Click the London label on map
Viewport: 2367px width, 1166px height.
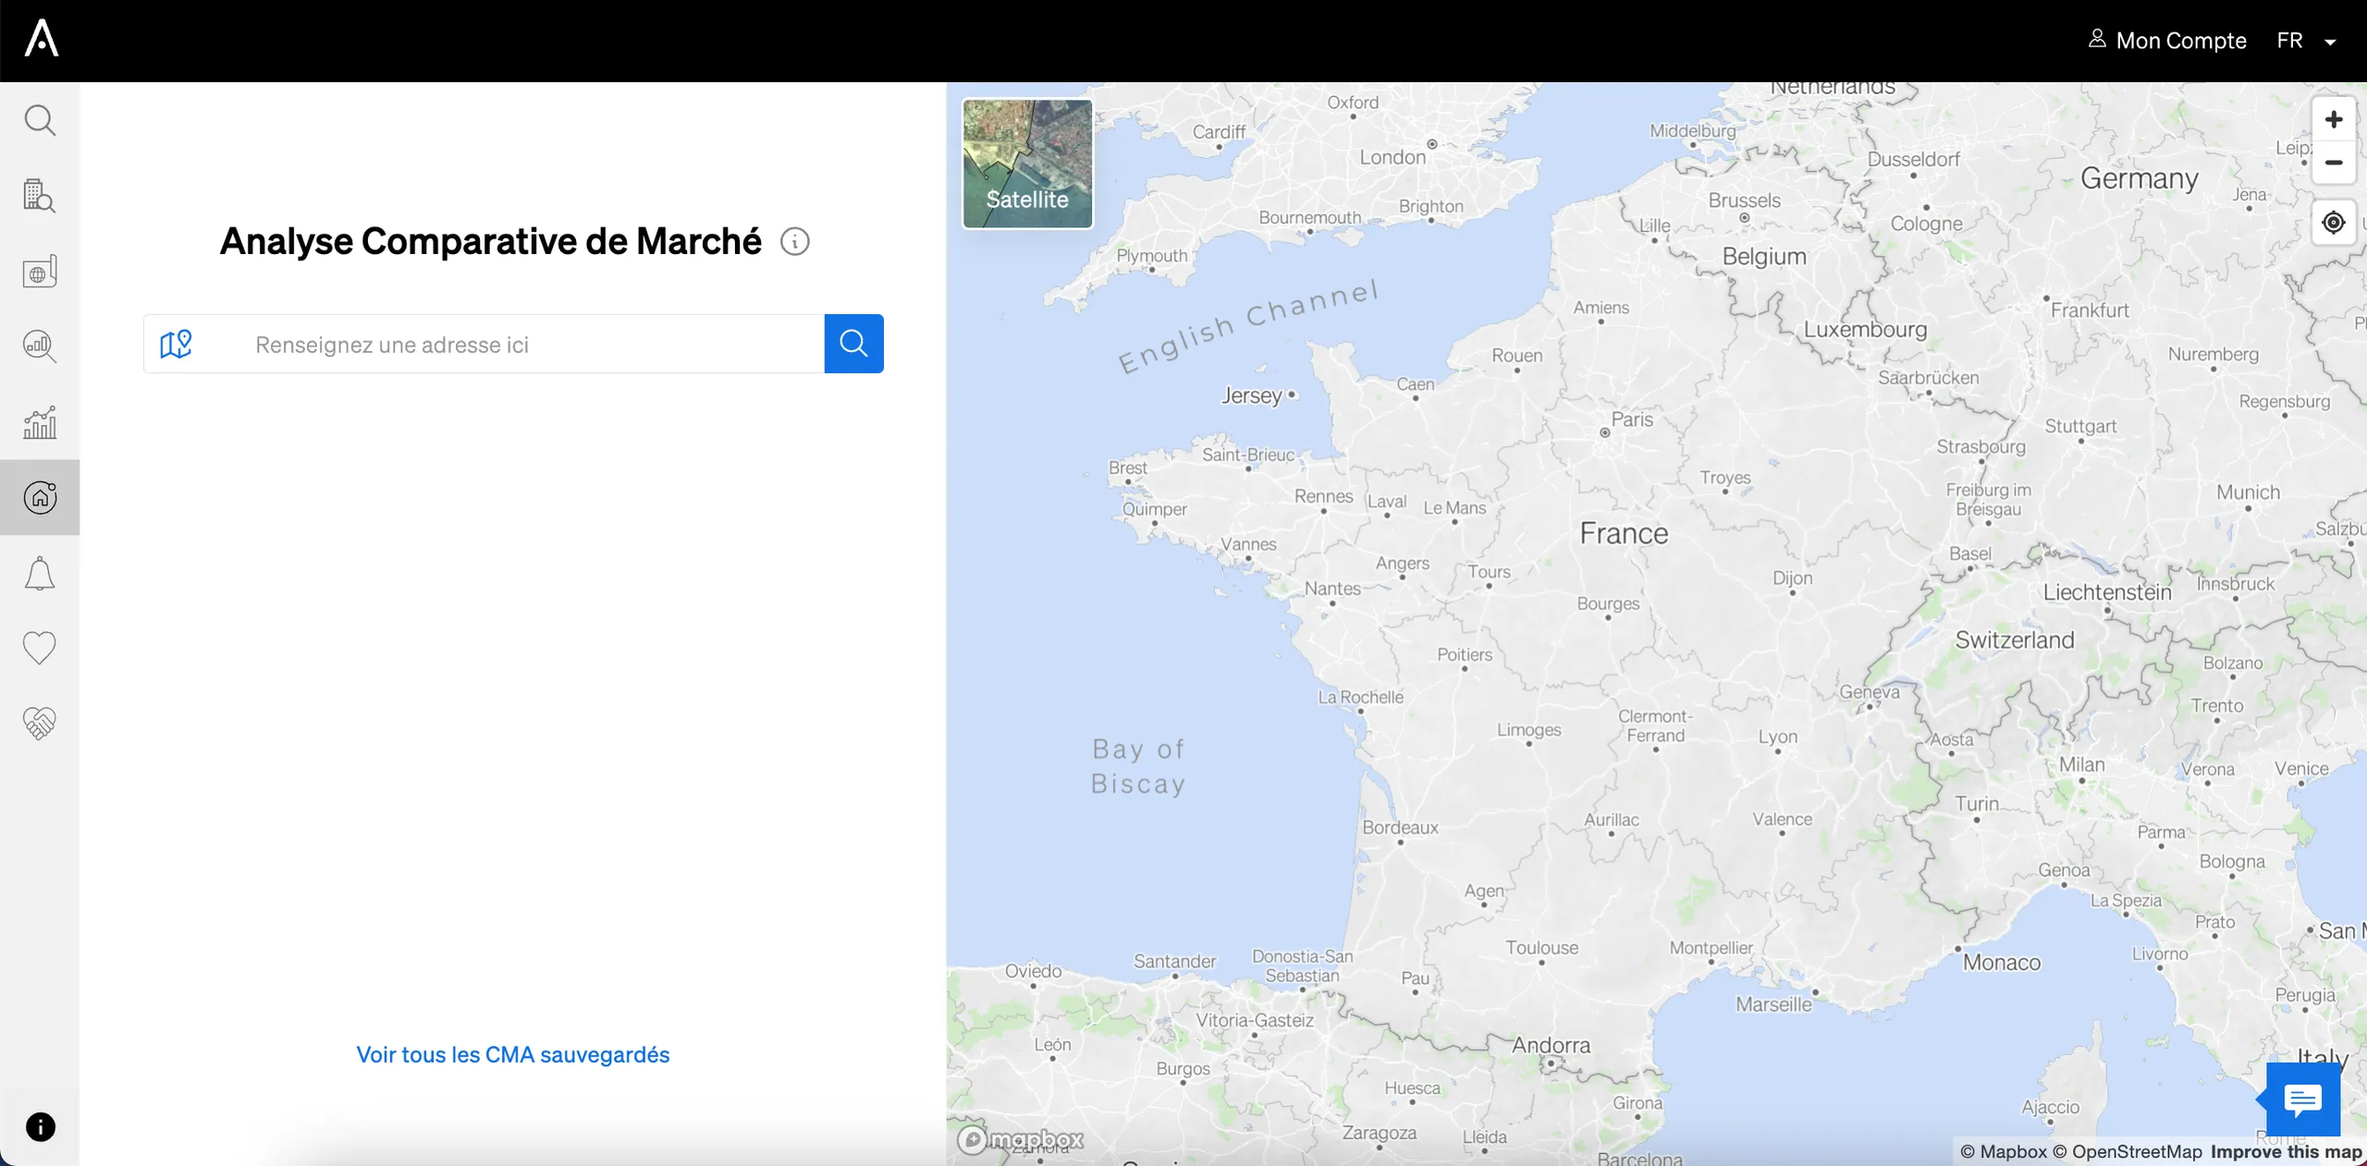1392,158
